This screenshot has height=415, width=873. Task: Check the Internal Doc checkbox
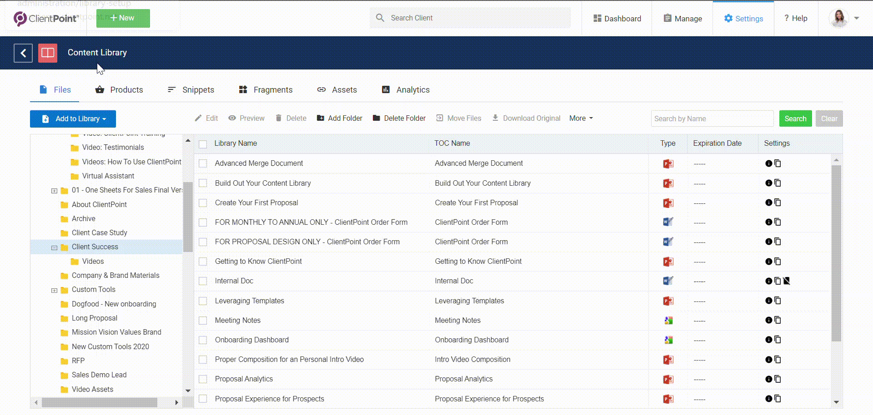(203, 281)
